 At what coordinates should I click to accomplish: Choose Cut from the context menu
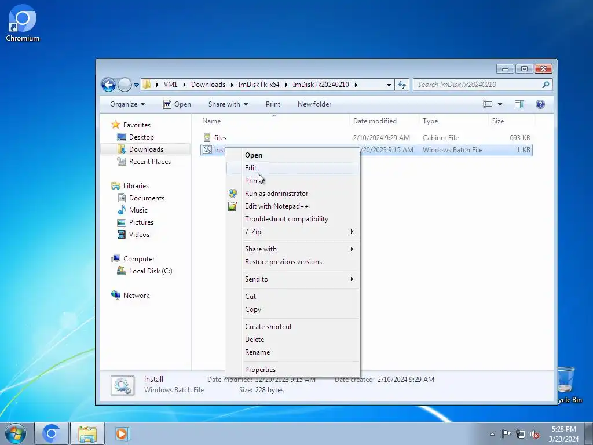[x=292, y=297]
